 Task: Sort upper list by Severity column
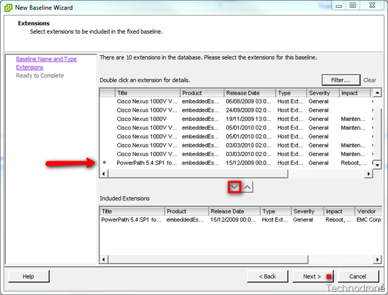click(323, 93)
